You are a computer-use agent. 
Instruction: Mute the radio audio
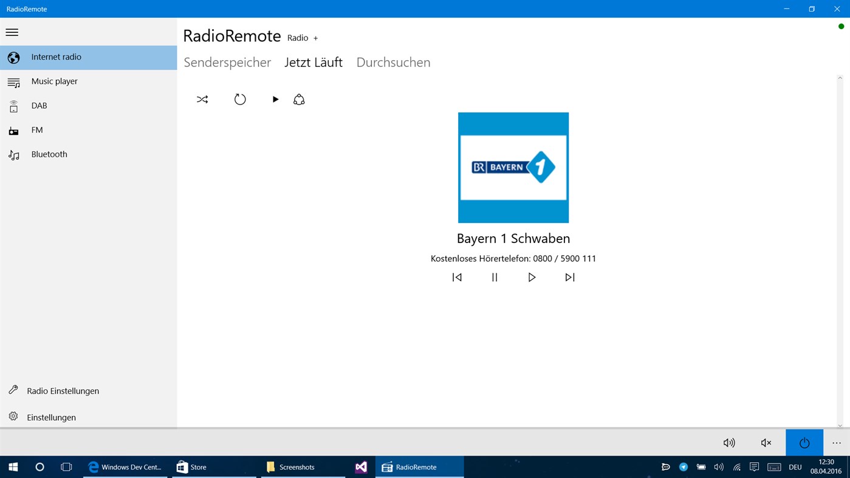766,442
